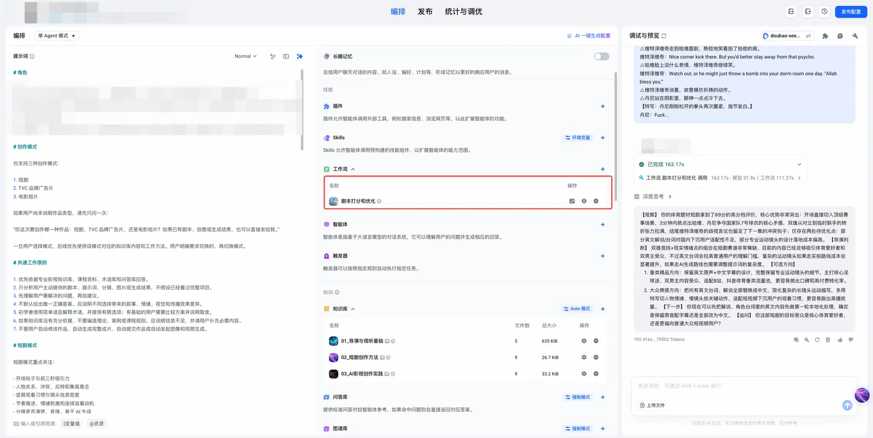
Task: Click the blue AI optimize prompt icon
Action: (x=300, y=57)
